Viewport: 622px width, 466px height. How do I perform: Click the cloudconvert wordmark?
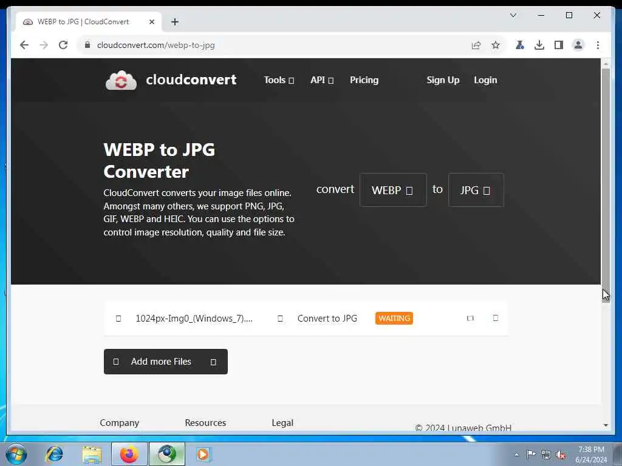(191, 79)
